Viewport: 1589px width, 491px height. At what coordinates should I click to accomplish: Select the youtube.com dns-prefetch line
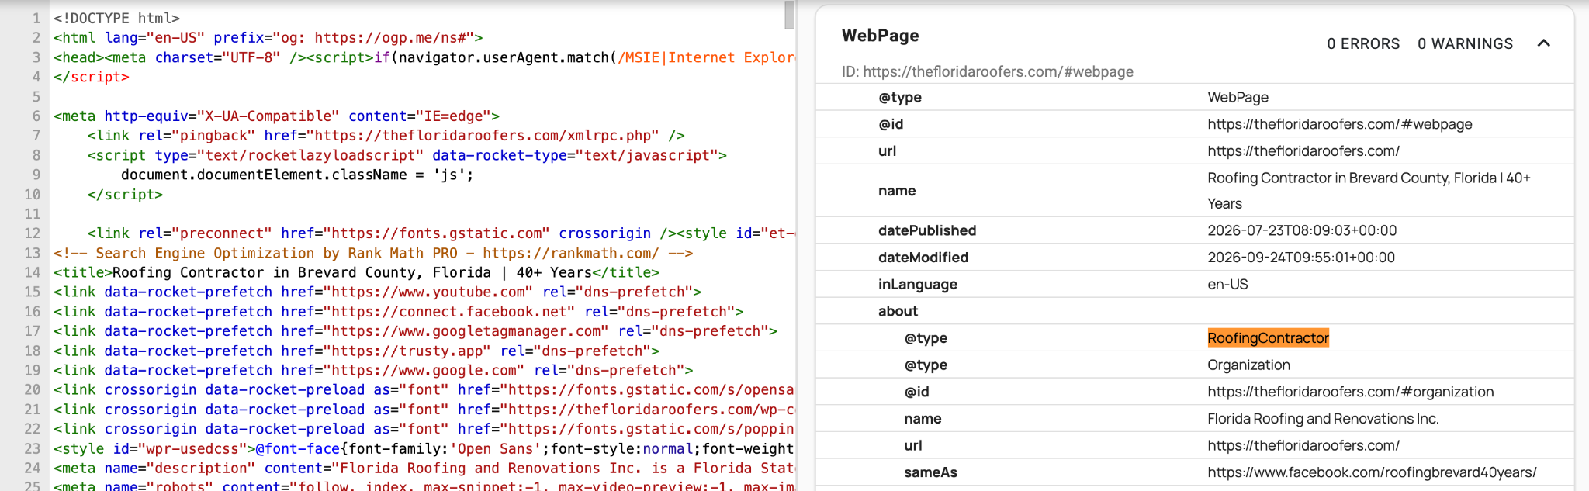click(x=377, y=292)
